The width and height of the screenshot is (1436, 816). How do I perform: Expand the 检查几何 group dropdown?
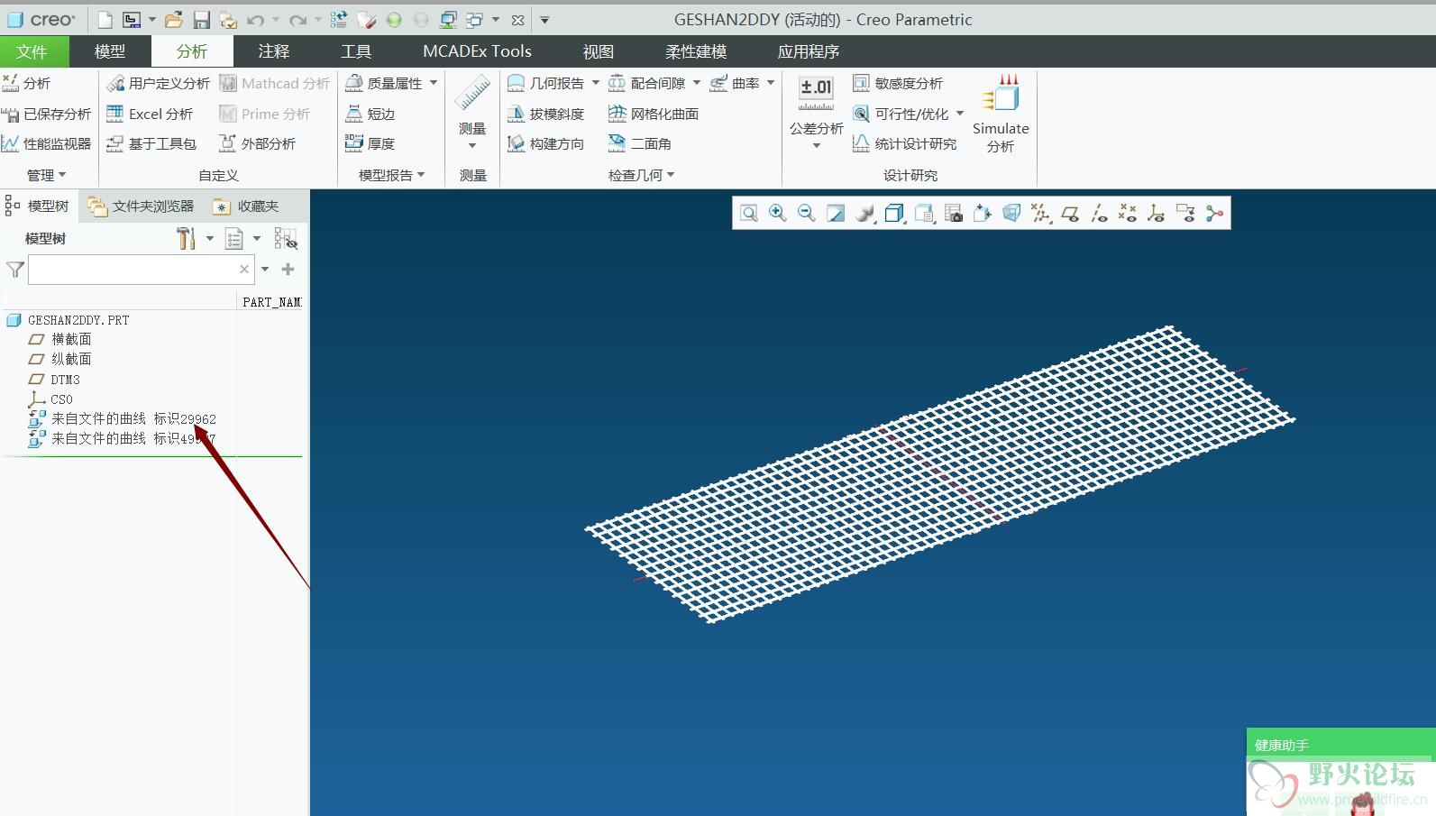click(x=641, y=175)
